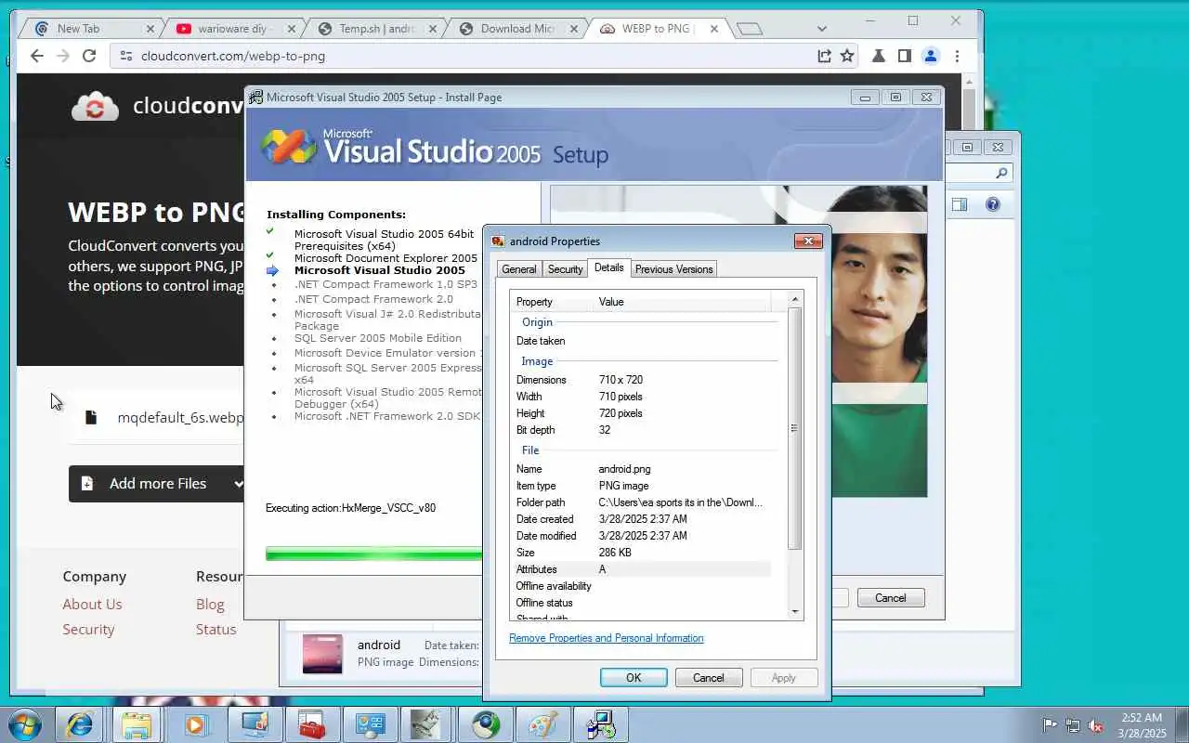
Task: Open Chrome three-dot menu
Action: [x=957, y=56]
